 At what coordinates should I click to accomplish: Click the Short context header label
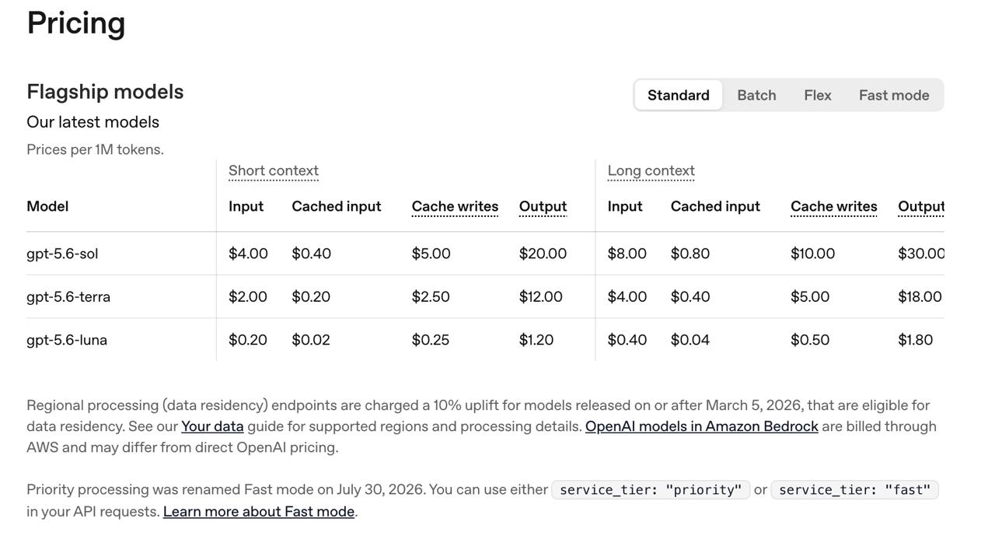click(274, 170)
